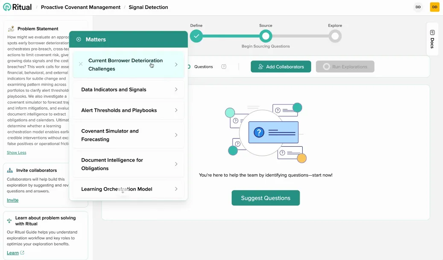
Task: Close the Matters panel with X icon
Action: pos(79,40)
